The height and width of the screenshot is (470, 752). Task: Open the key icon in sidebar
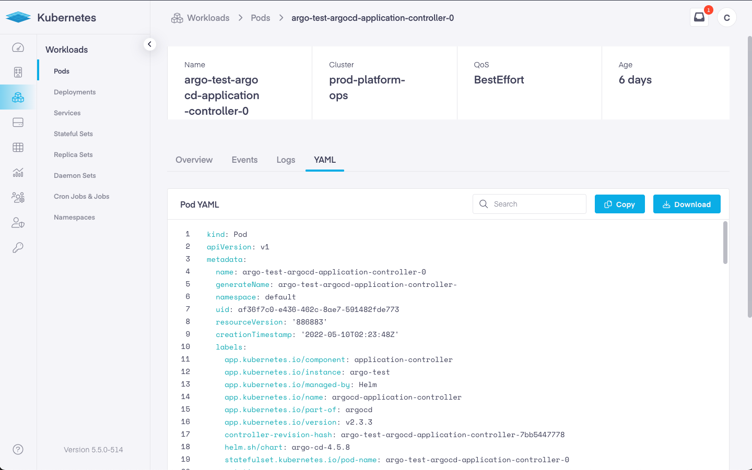tap(18, 248)
